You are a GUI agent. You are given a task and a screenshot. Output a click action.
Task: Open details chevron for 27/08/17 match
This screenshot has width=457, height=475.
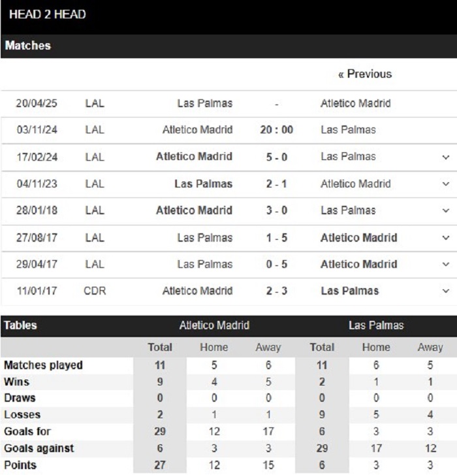pyautogui.click(x=445, y=238)
